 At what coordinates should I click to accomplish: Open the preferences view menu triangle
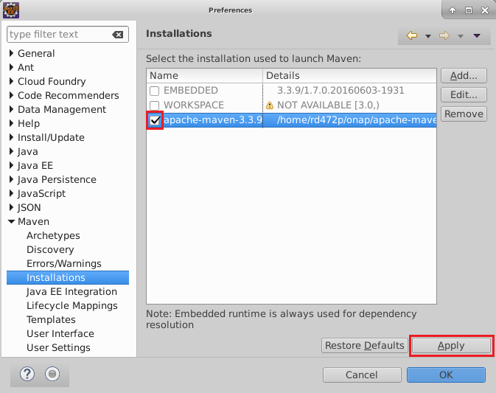[477, 35]
